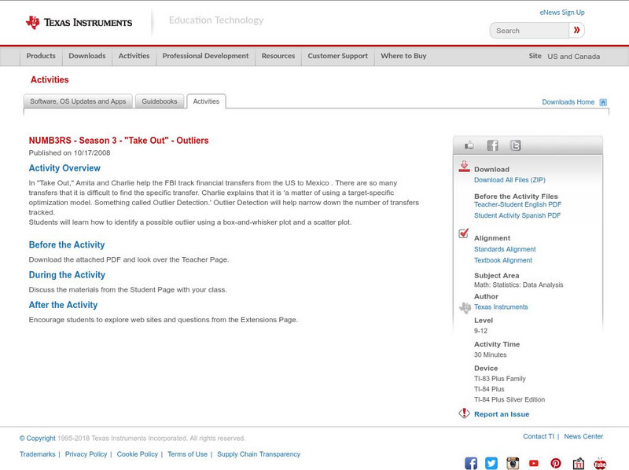Open the Textbook Alignment link
629x470 pixels.
tap(503, 260)
